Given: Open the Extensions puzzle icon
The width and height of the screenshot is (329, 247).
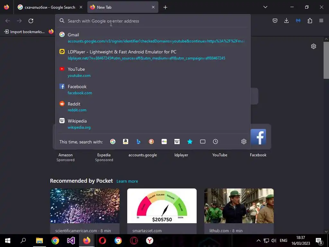Looking at the screenshot, I should [310, 21].
